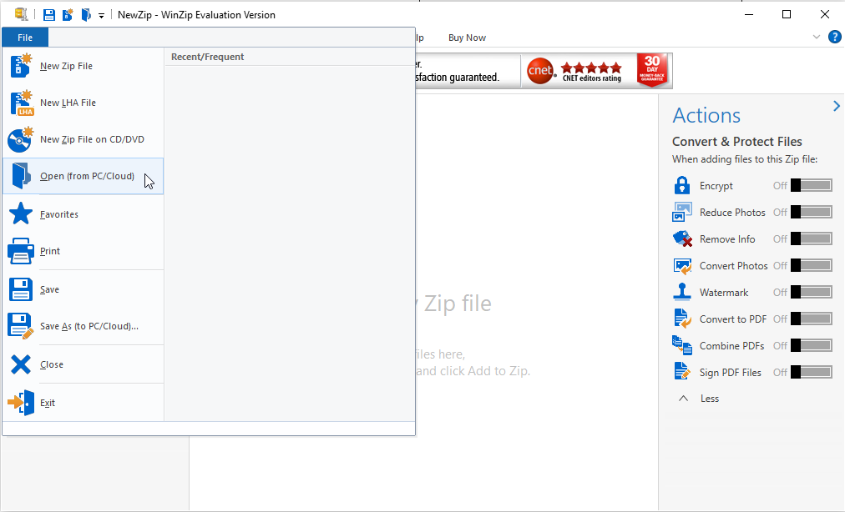This screenshot has height=512, width=845.
Task: Click the Actions pane heading
Action: [x=706, y=115]
